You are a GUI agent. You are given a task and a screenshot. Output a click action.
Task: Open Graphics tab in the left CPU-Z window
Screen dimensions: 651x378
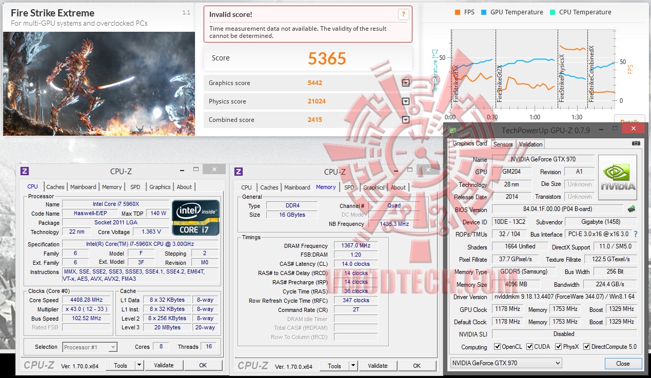[x=160, y=187]
